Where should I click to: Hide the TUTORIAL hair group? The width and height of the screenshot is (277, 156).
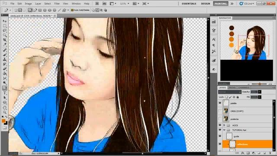220,130
